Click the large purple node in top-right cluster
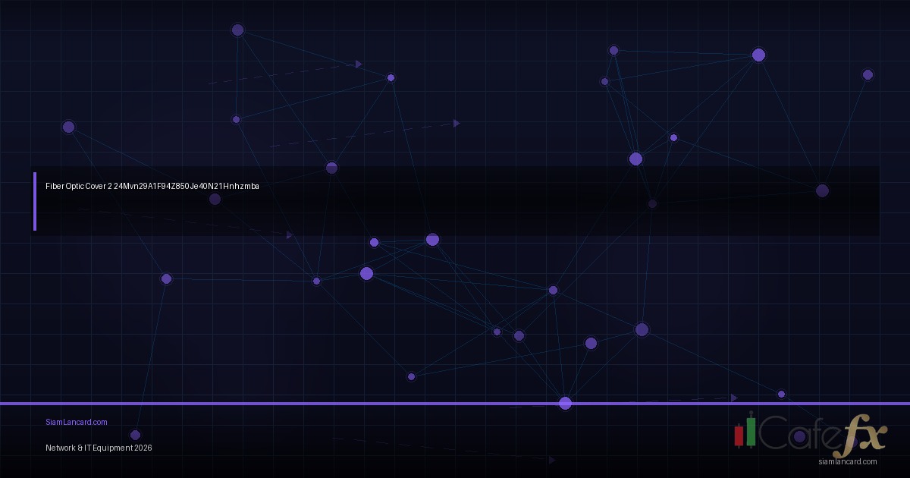 758,55
